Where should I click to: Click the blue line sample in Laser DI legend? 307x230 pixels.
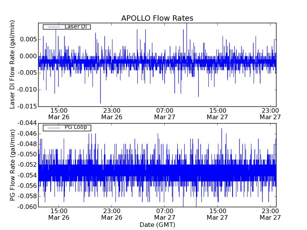(52, 27)
